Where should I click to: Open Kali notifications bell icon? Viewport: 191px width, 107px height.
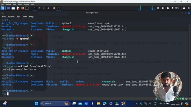point(168,8)
